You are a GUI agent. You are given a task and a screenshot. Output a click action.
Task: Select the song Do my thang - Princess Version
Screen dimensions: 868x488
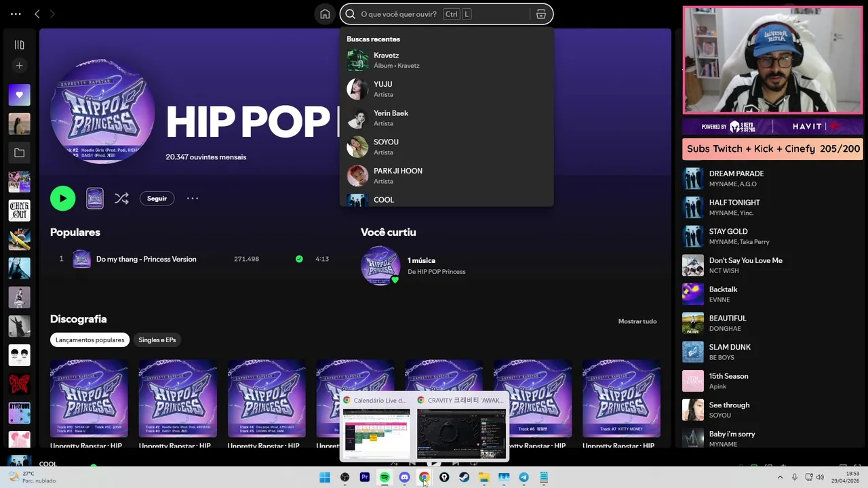pos(146,259)
